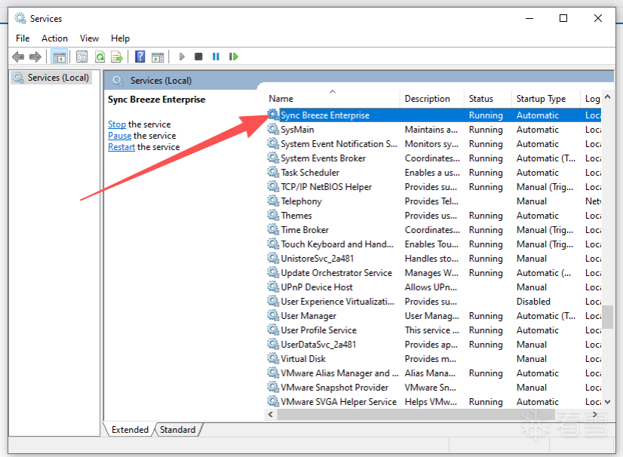Image resolution: width=623 pixels, height=457 pixels.
Task: Click the vertical scrollbar thumb
Action: pos(607,317)
